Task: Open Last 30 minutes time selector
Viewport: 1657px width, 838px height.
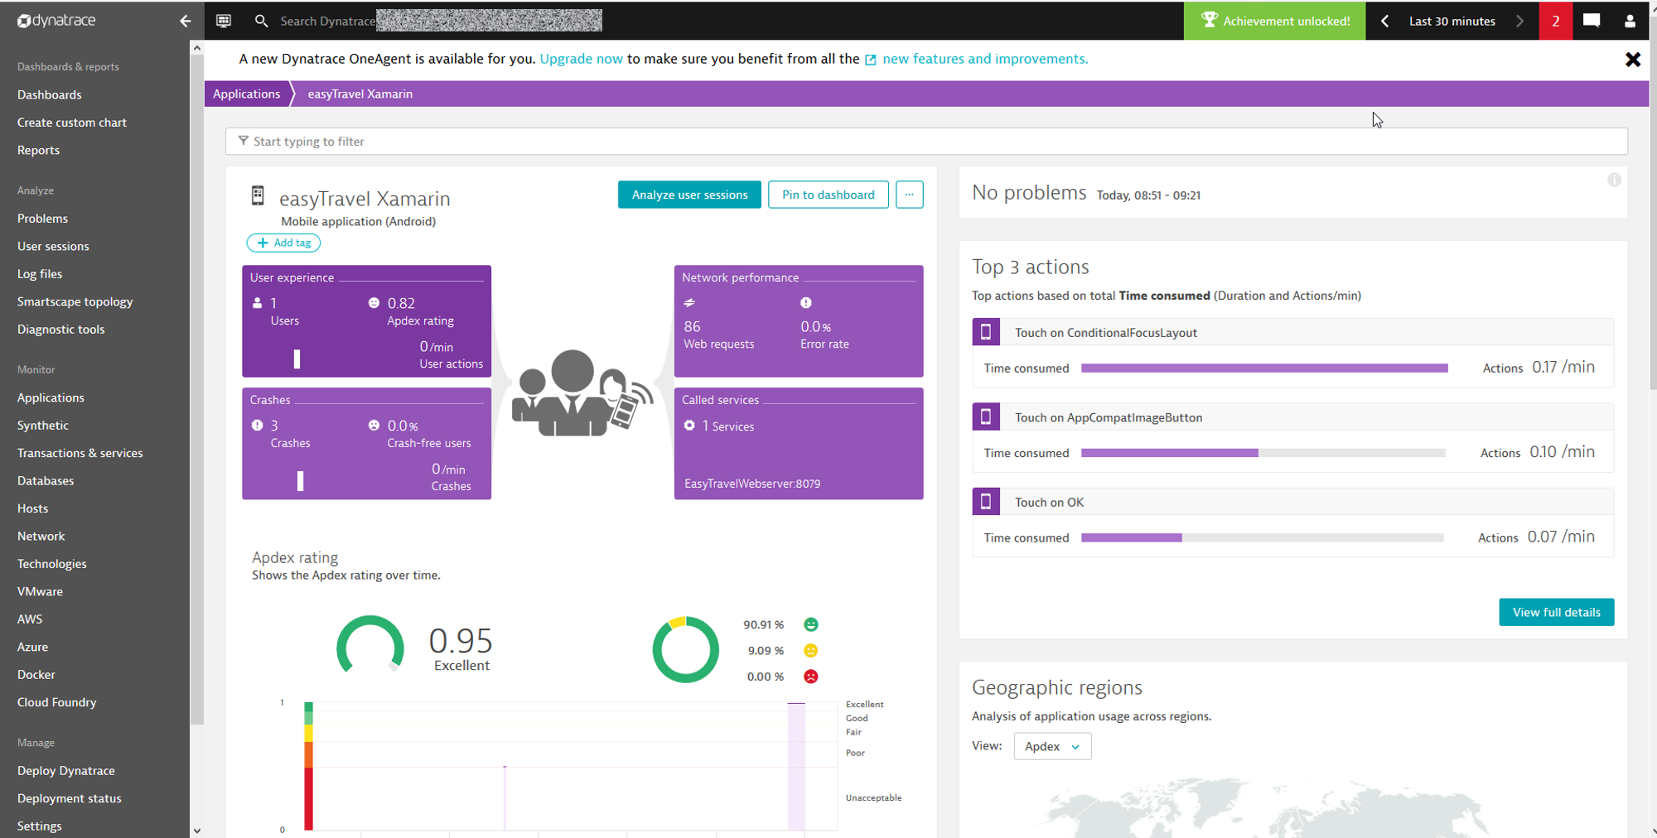Action: coord(1452,21)
